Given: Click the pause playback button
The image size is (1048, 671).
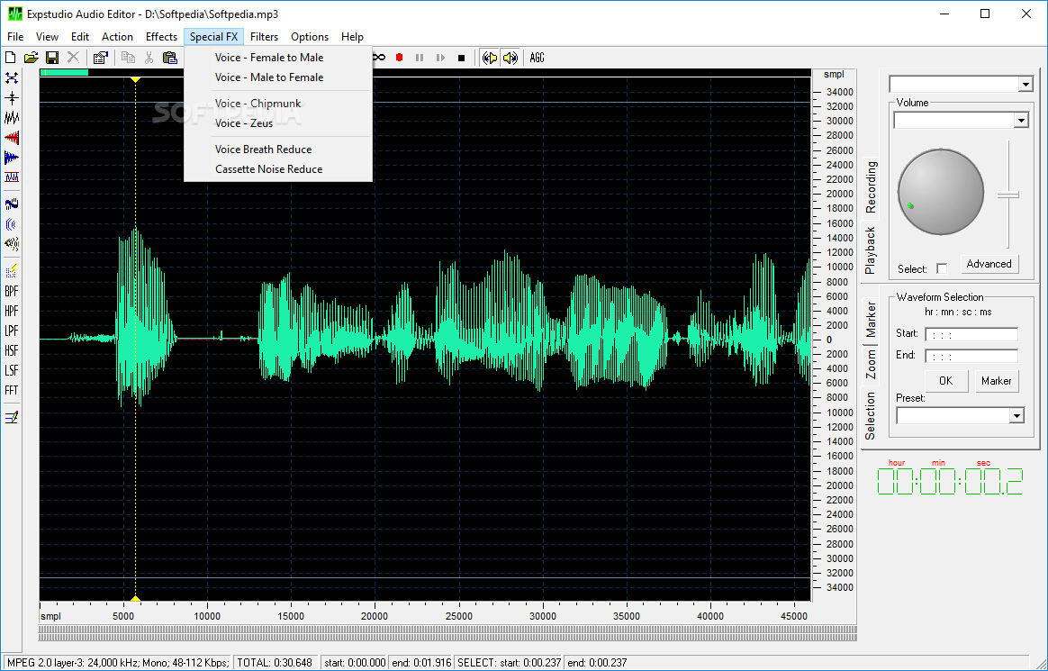Looking at the screenshot, I should pyautogui.click(x=420, y=59).
